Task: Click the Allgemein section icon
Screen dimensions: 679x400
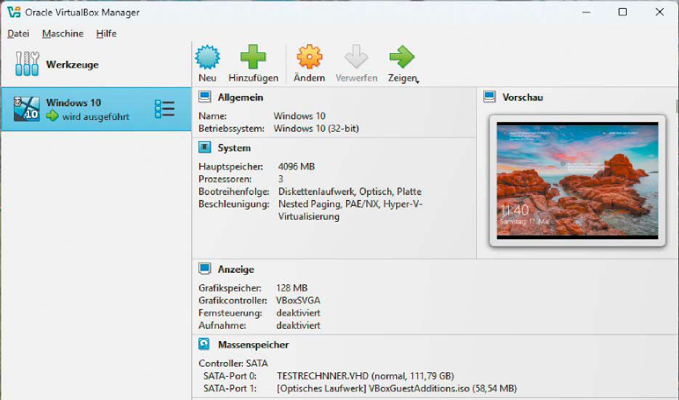Action: click(204, 97)
